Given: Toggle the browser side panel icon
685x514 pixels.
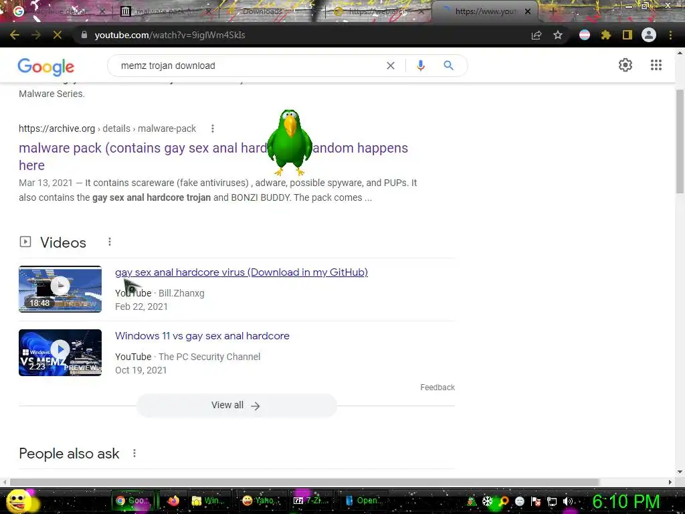Looking at the screenshot, I should click(627, 35).
